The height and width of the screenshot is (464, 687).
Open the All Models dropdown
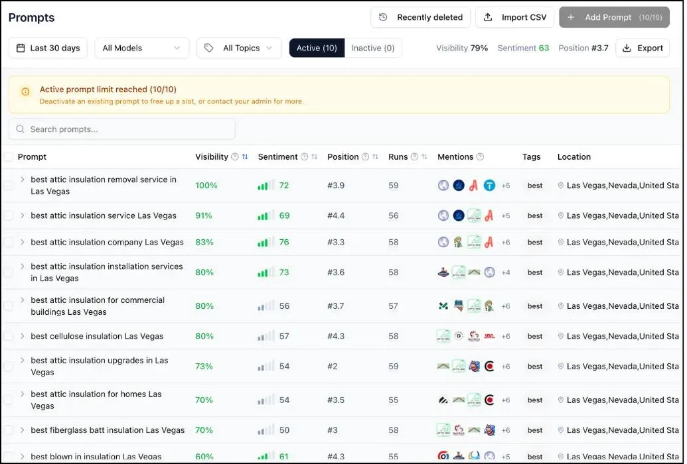point(141,48)
